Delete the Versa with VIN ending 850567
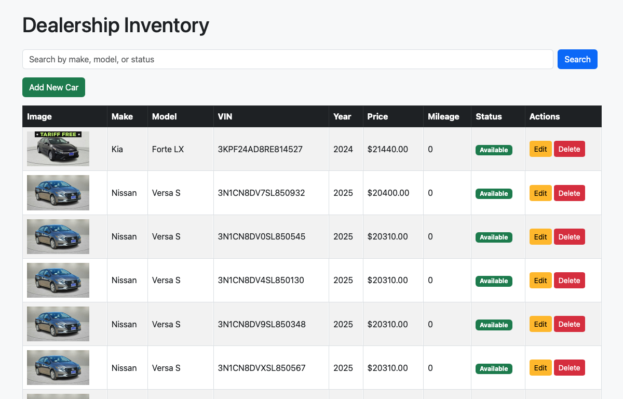The image size is (623, 399). pyautogui.click(x=569, y=368)
